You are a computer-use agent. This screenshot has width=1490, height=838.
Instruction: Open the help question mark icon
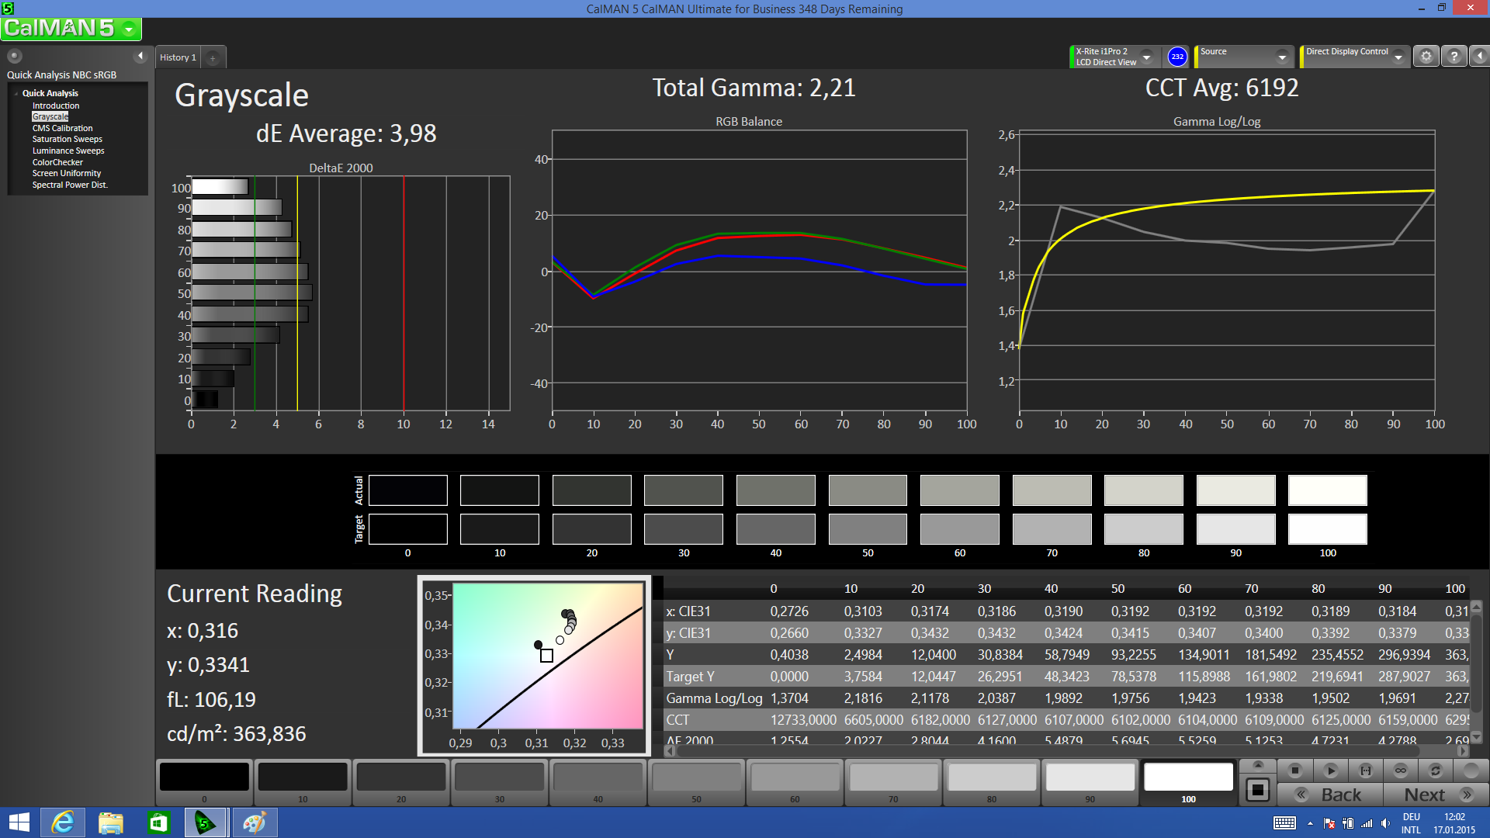tap(1454, 57)
